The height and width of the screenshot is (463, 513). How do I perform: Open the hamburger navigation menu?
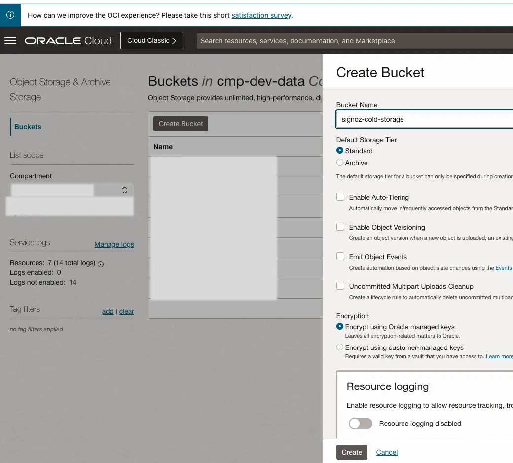pyautogui.click(x=10, y=40)
